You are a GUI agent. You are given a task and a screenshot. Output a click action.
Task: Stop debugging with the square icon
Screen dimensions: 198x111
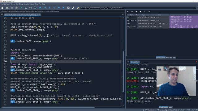tap(64, 8)
